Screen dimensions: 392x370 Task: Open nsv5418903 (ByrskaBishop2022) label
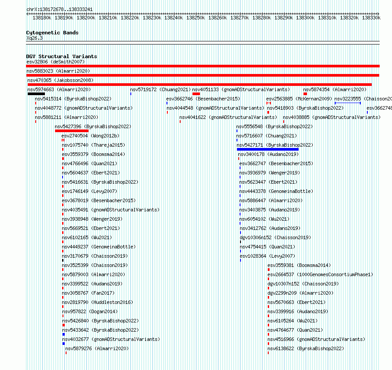306,108
